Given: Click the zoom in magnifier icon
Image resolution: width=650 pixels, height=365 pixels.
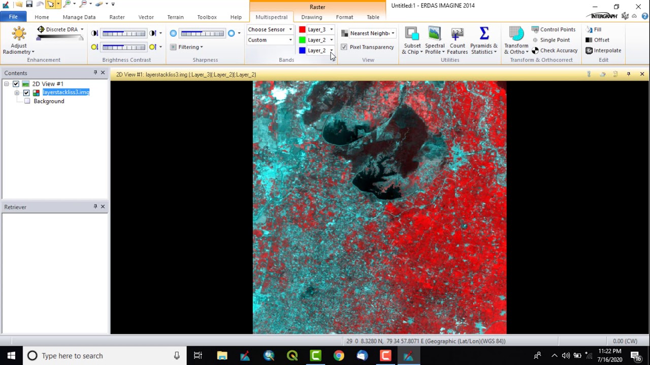Looking at the screenshot, I should 67,4.
